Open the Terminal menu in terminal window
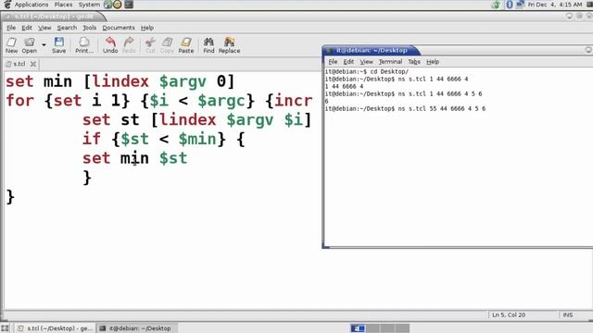Image resolution: width=593 pixels, height=333 pixels. coord(390,62)
